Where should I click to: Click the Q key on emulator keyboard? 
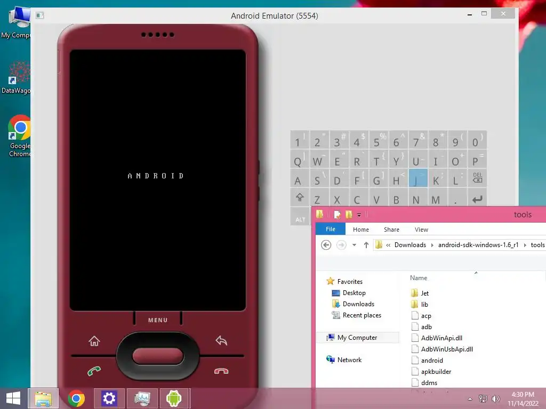click(300, 159)
